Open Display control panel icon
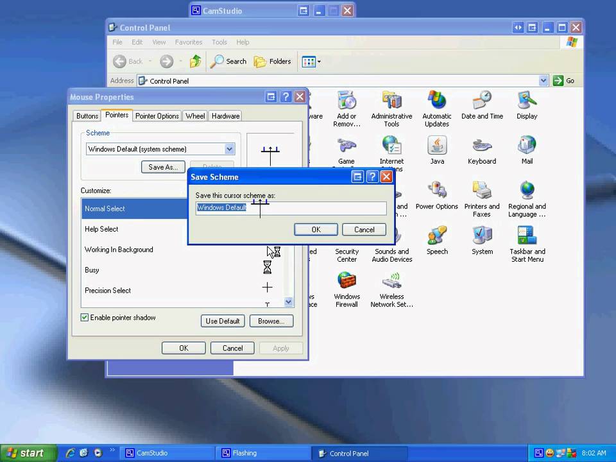616x462 pixels. click(x=527, y=105)
